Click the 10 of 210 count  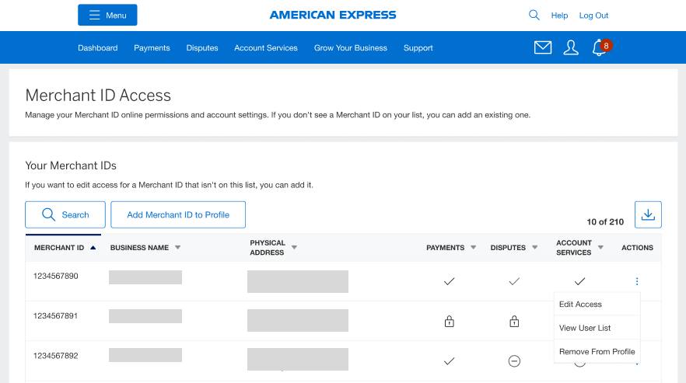(x=605, y=221)
